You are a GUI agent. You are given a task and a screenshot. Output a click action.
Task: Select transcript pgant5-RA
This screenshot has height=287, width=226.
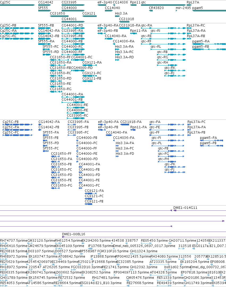[x=201, y=41]
